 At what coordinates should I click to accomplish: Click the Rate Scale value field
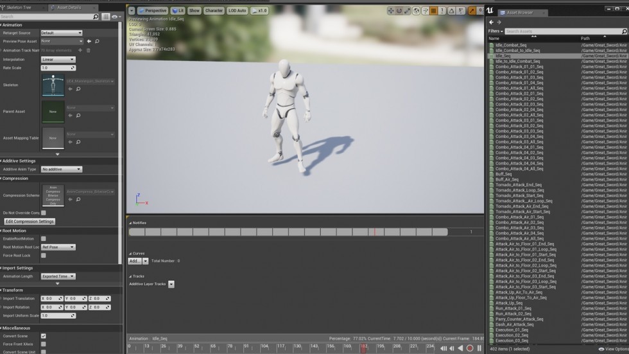pyautogui.click(x=58, y=68)
